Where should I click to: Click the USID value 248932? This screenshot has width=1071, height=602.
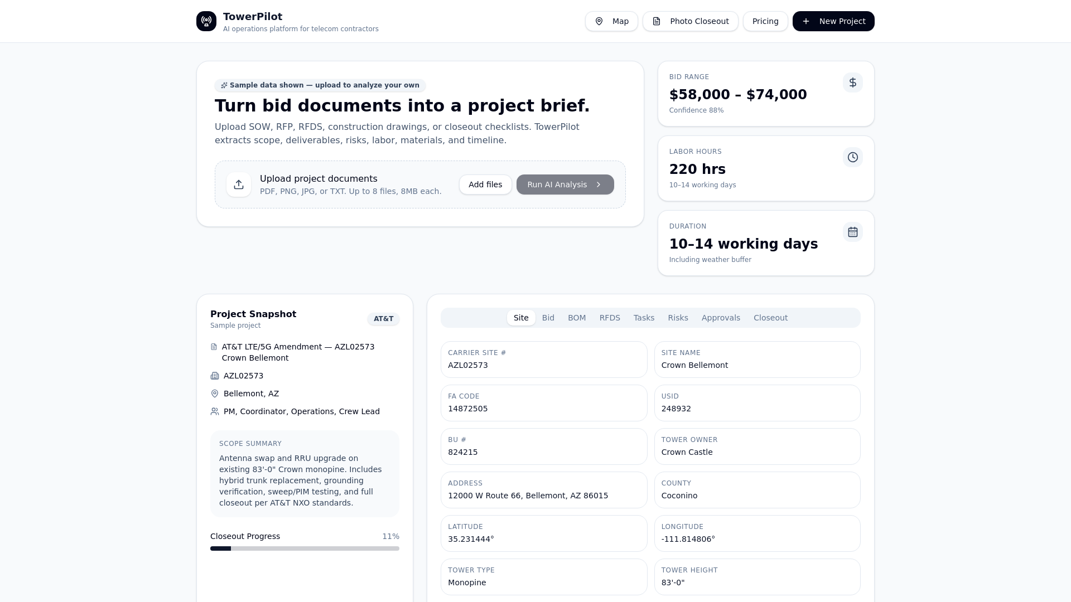coord(676,409)
